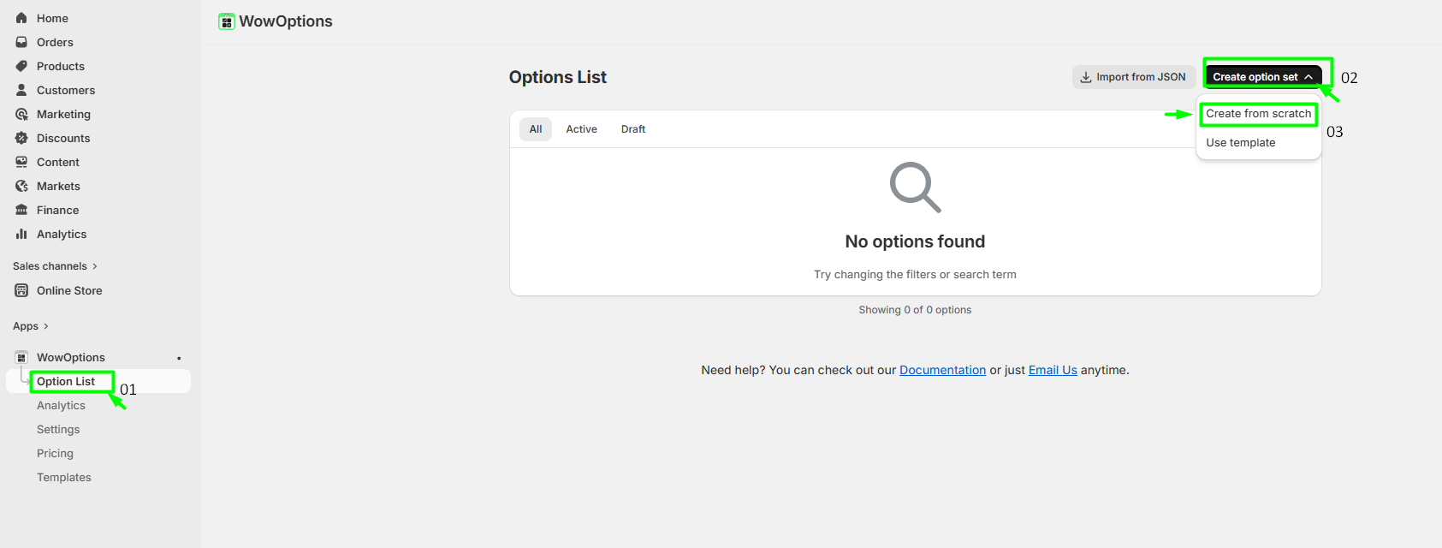Click the Products tag icon
The width and height of the screenshot is (1442, 548).
point(21,66)
